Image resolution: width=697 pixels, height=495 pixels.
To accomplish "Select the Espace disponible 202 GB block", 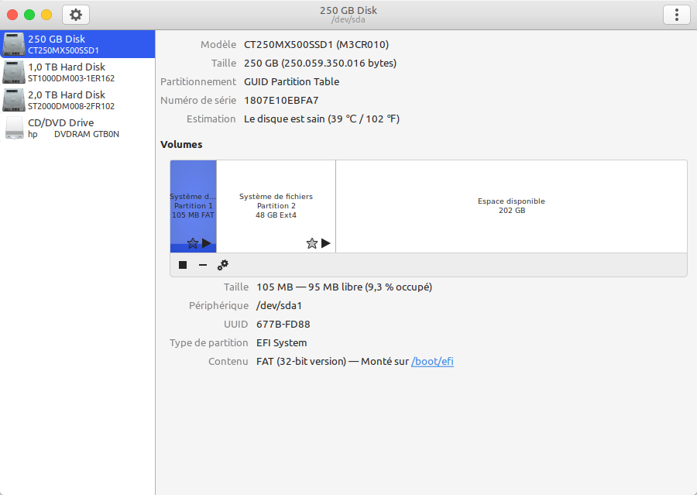I will click(x=512, y=206).
